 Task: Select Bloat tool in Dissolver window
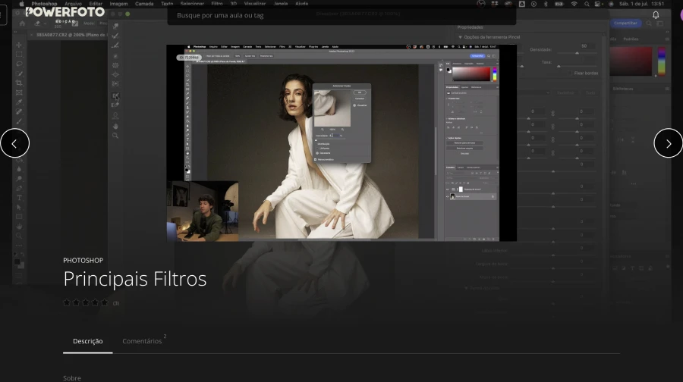[x=115, y=74]
